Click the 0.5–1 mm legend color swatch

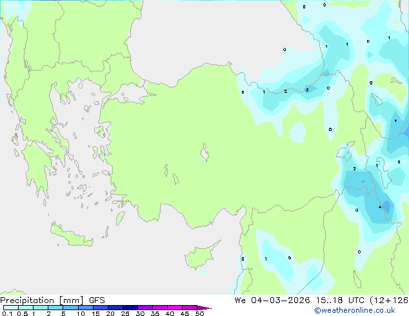[26, 308]
